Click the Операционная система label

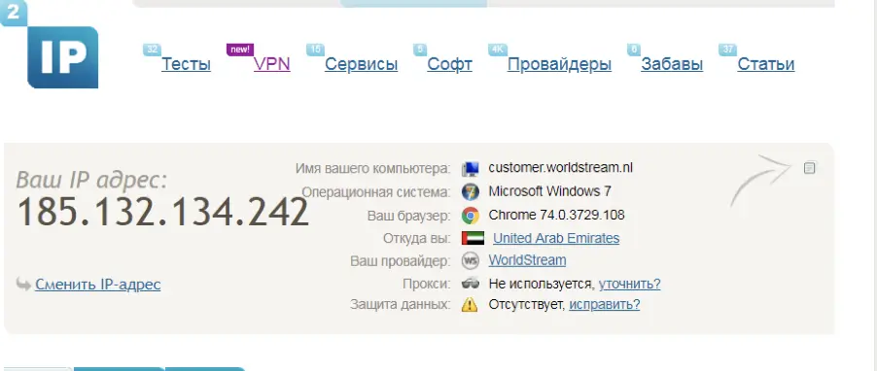coord(376,192)
